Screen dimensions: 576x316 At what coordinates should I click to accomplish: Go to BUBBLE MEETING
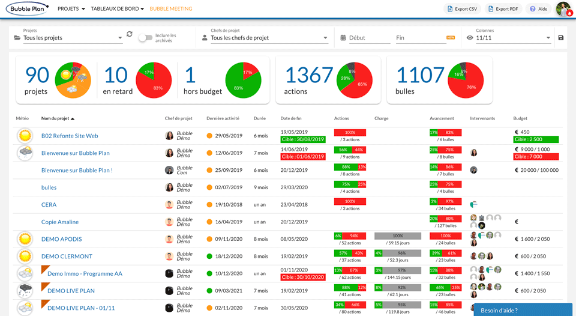pyautogui.click(x=171, y=9)
